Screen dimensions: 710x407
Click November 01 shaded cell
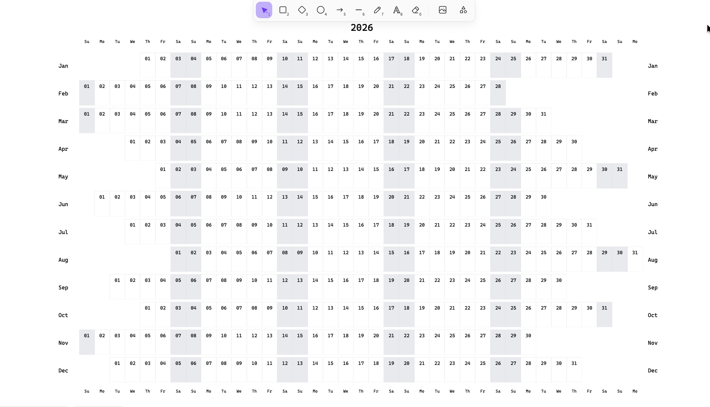(87, 342)
